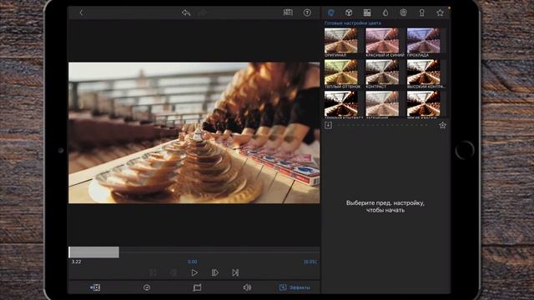Open the circular distort effects tab
The height and width of the screenshot is (300, 534).
(x=403, y=12)
